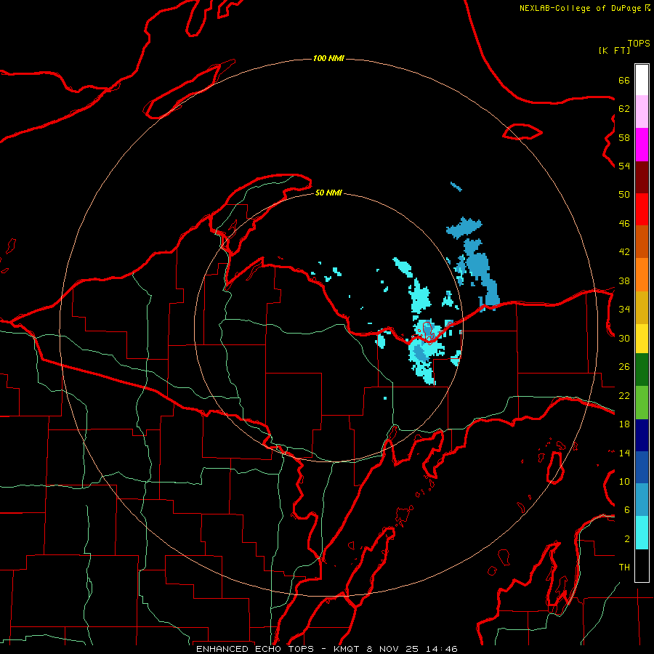Click the '50 NMI' range ring label
Screen dimensions: 654x654
328,193
